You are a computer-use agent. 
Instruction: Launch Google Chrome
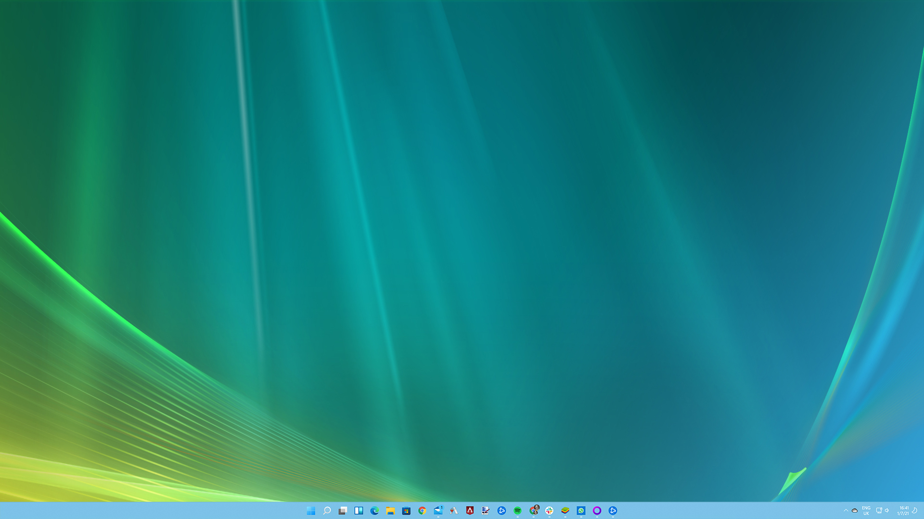click(422, 510)
